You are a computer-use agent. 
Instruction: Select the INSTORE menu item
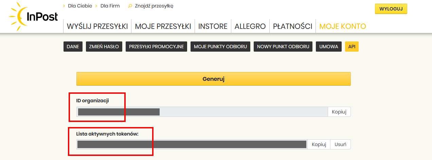(x=213, y=26)
